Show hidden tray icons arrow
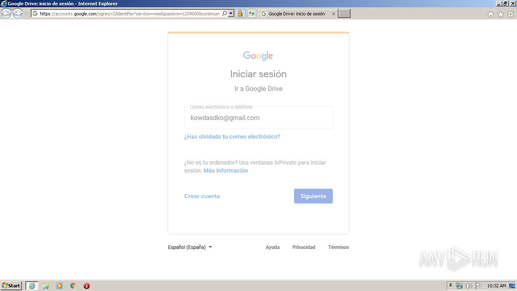The height and width of the screenshot is (291, 517). coord(450,286)
